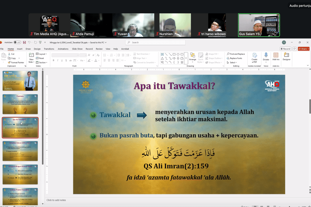311x207 pixels.
Task: Expand the Section dropdown
Action: coord(42,62)
